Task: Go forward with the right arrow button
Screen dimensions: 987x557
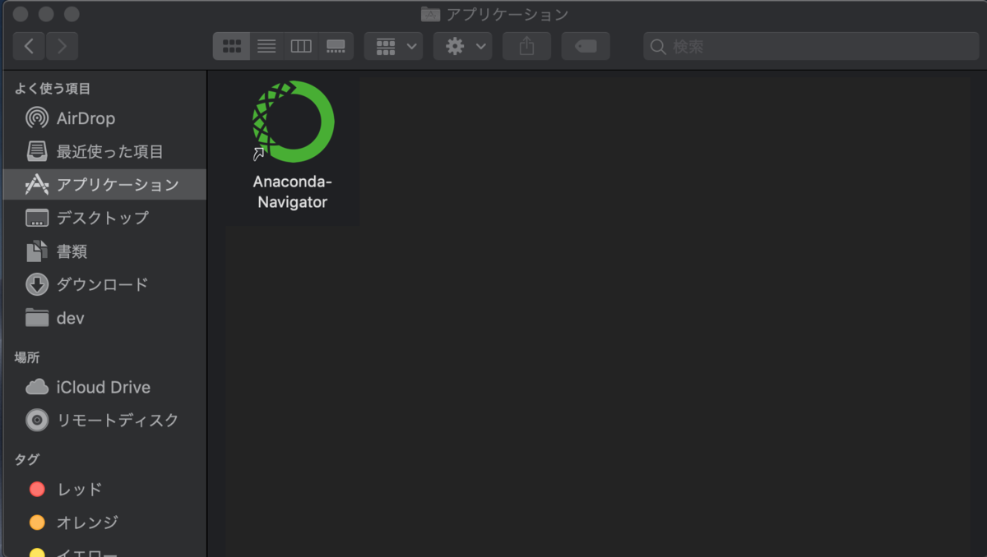Action: coord(63,46)
